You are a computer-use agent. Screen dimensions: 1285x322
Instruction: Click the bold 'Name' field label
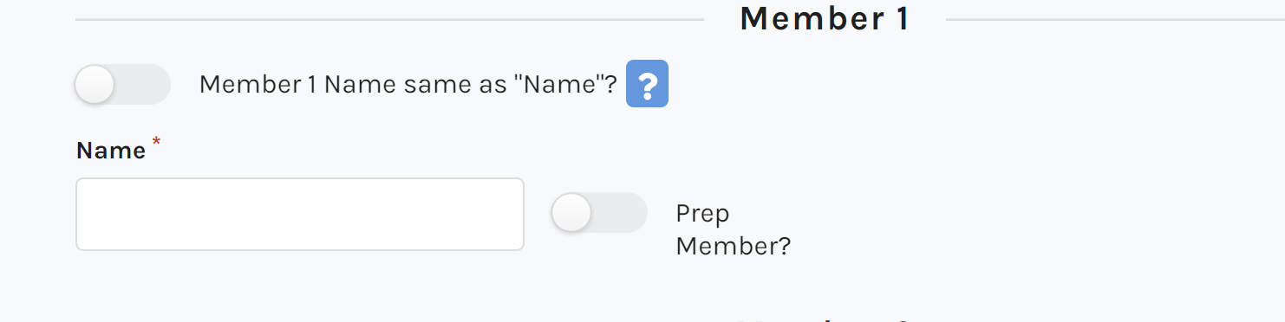111,151
